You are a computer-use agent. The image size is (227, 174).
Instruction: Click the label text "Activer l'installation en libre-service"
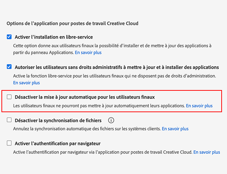(x=54, y=37)
